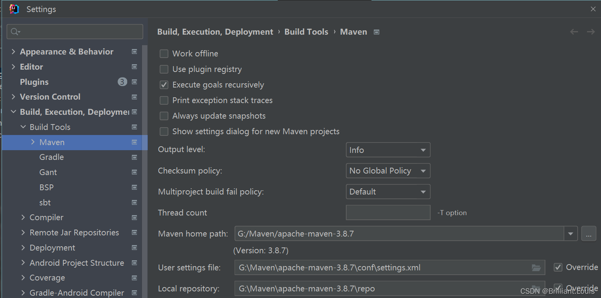This screenshot has height=298, width=601.
Task: Enable Always update snapshots checkbox
Action: coord(164,116)
